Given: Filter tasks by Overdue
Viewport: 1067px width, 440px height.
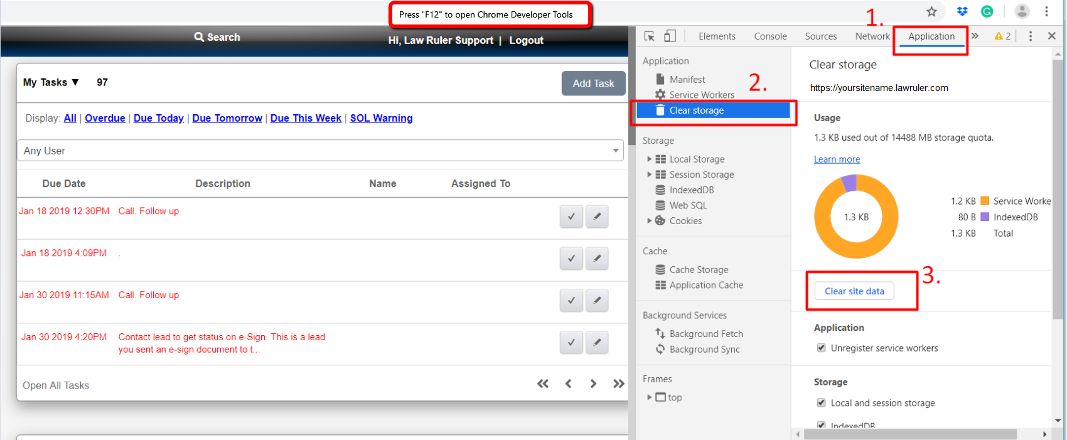Looking at the screenshot, I should tap(105, 118).
